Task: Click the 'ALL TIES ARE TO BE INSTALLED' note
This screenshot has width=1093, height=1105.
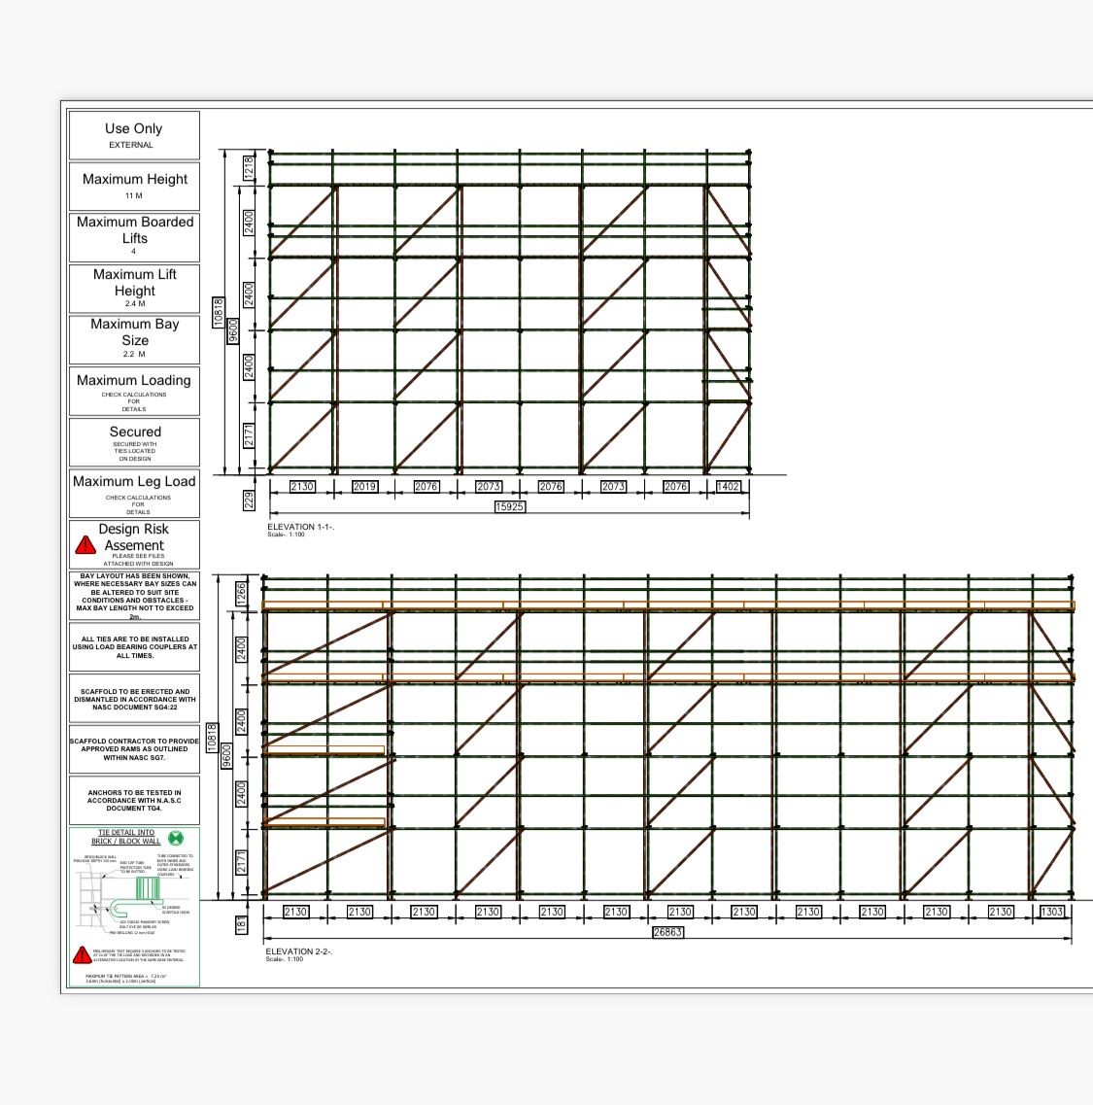Action: [x=135, y=647]
